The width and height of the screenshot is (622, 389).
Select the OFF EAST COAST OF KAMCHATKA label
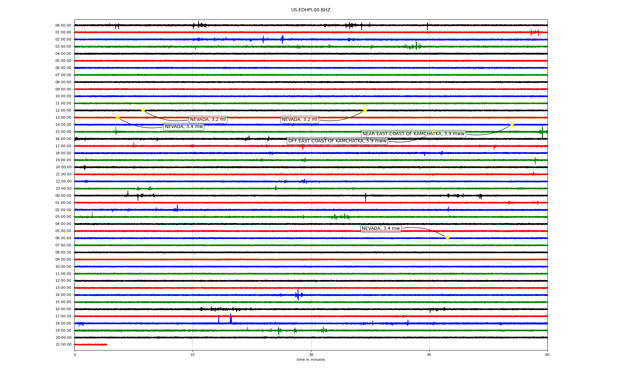click(337, 141)
